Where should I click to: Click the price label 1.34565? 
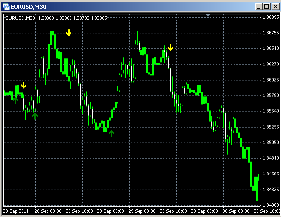pyautogui.click(x=271, y=174)
